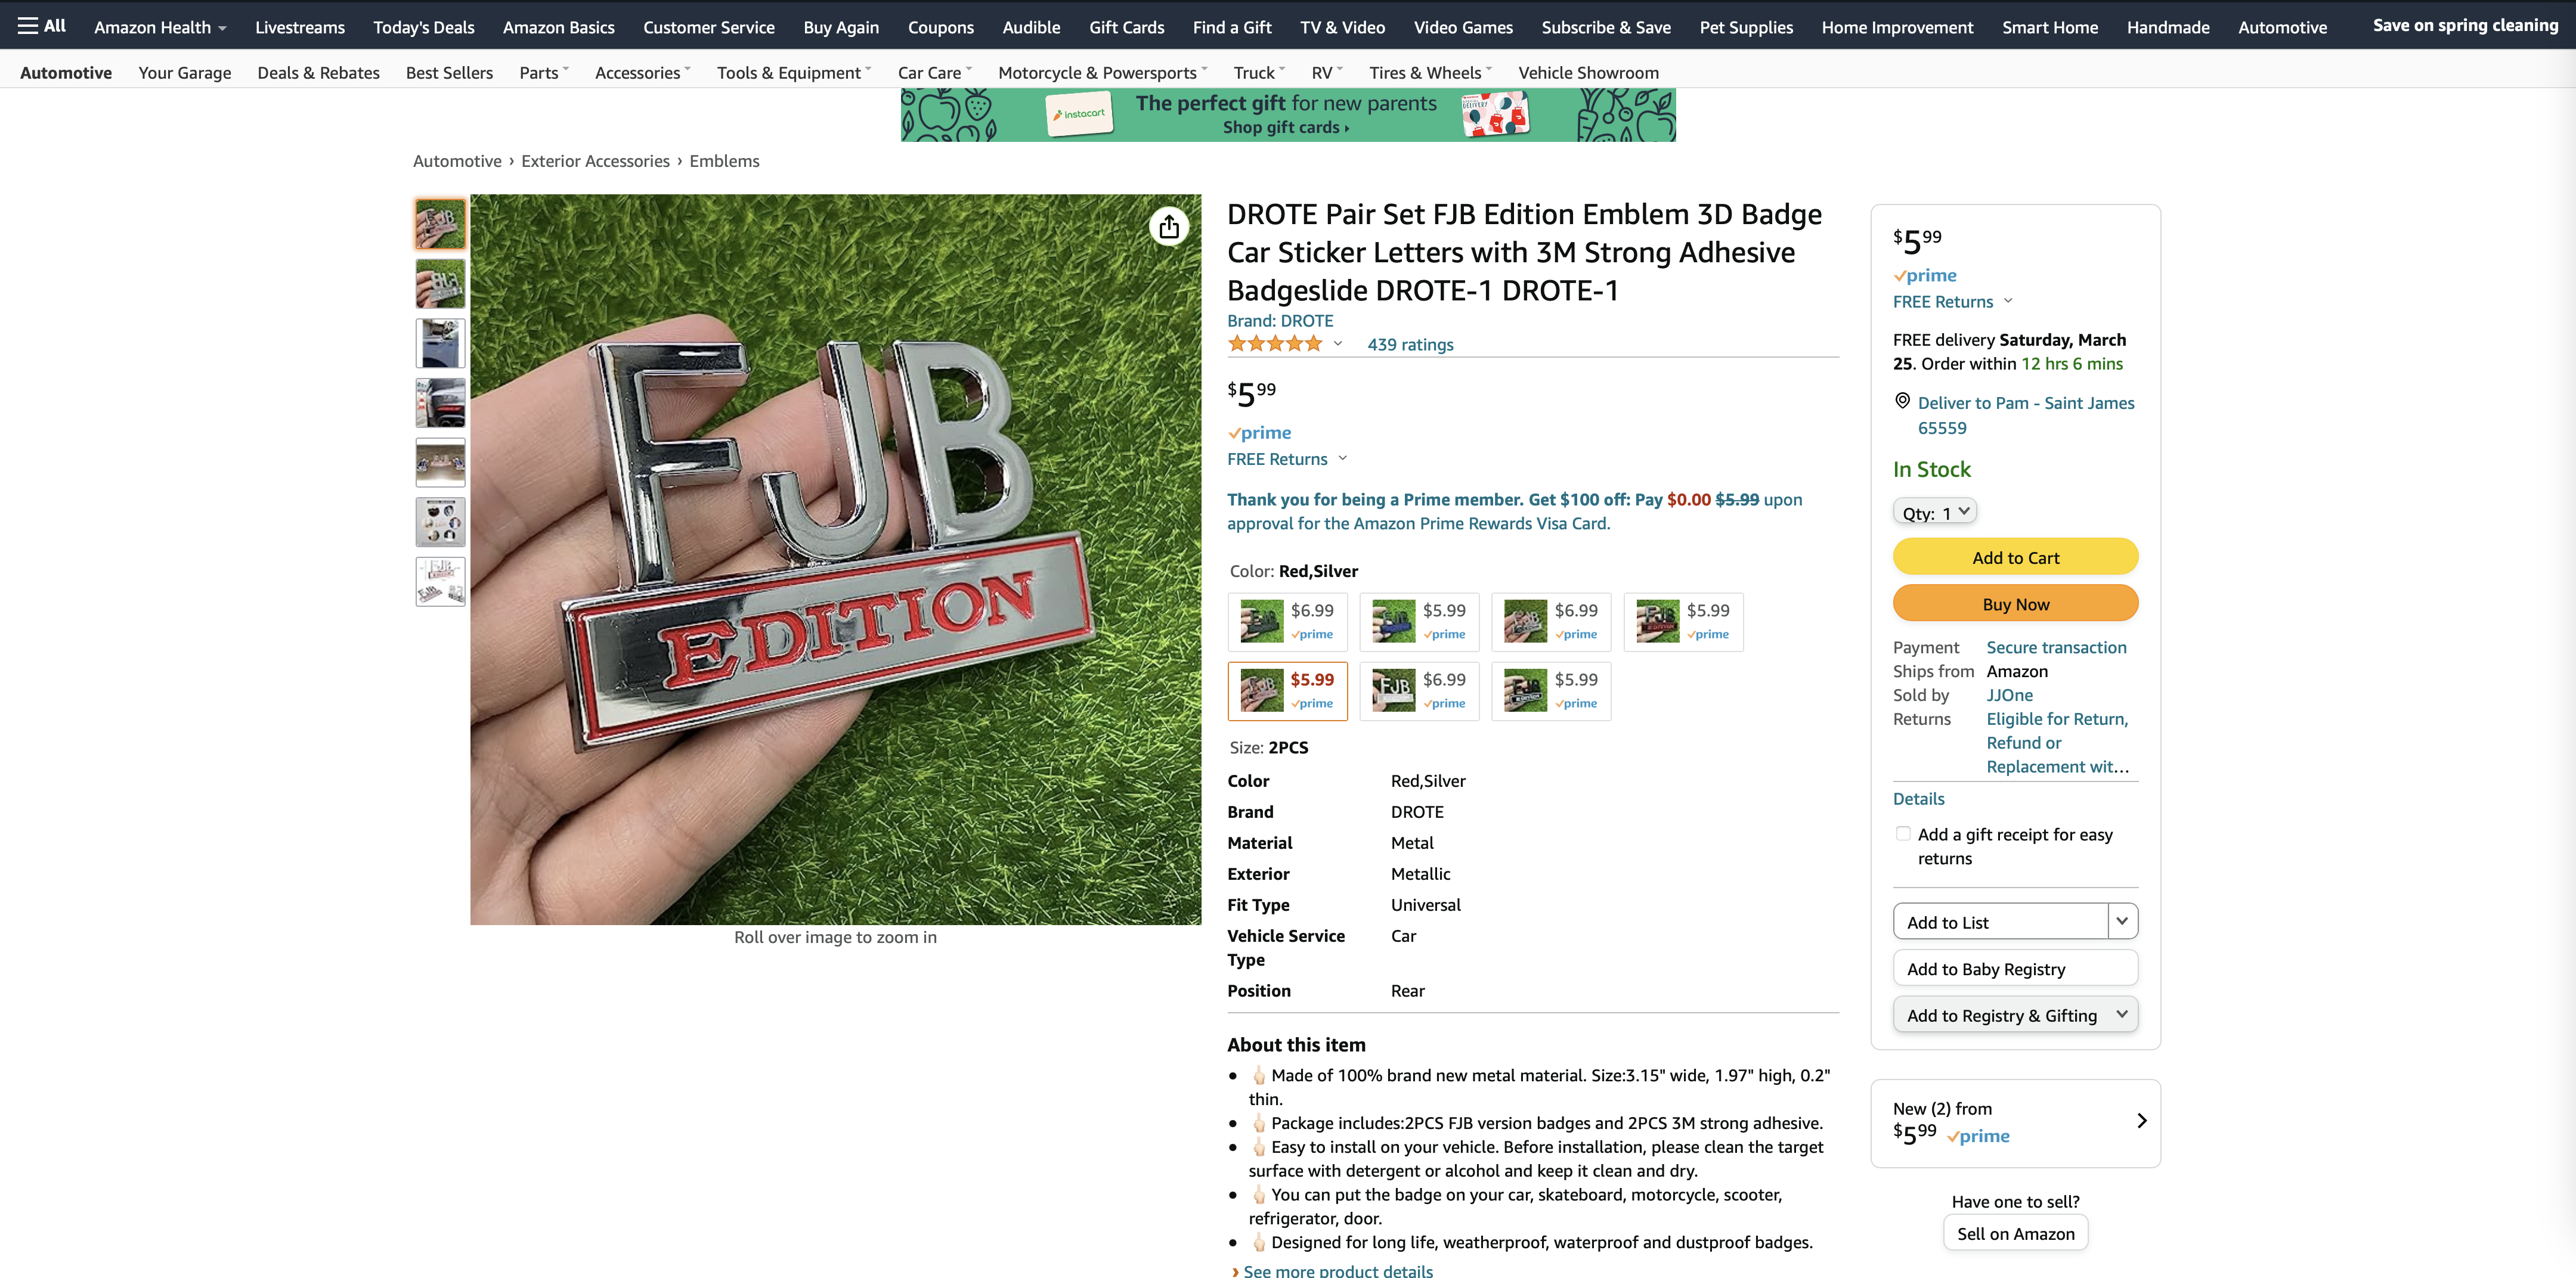Screen dimensions: 2576x1278
Task: Open the All hamburger menu
Action: [42, 26]
